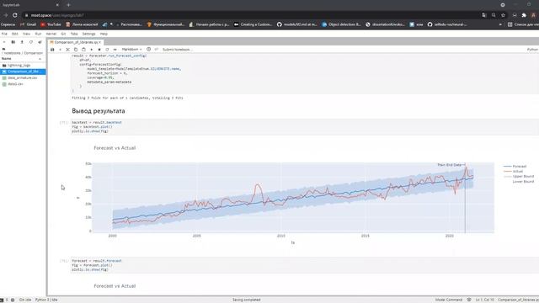Viewport: 539px width, 303px height.
Task: Refresh the file browser list
Action: (x=31, y=42)
